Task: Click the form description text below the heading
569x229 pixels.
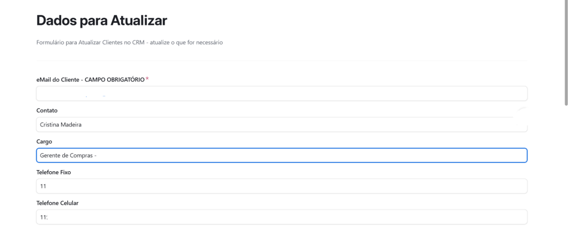Action: pyautogui.click(x=129, y=43)
